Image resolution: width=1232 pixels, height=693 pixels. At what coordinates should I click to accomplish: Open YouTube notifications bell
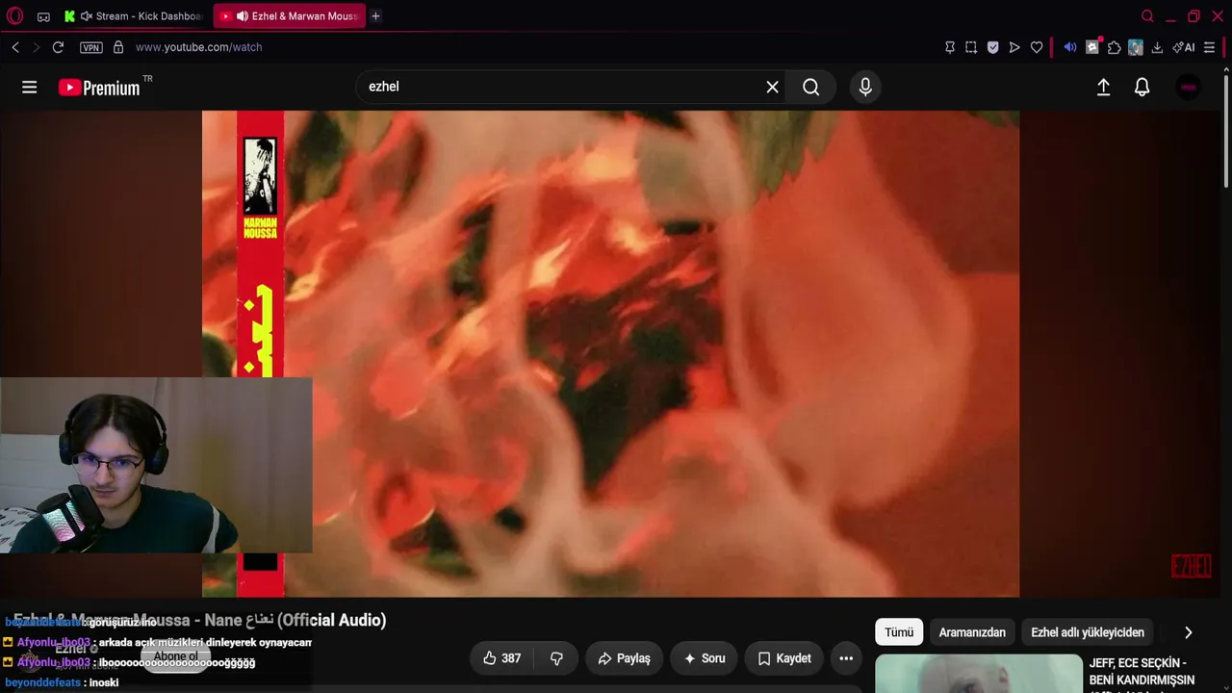pos(1142,88)
